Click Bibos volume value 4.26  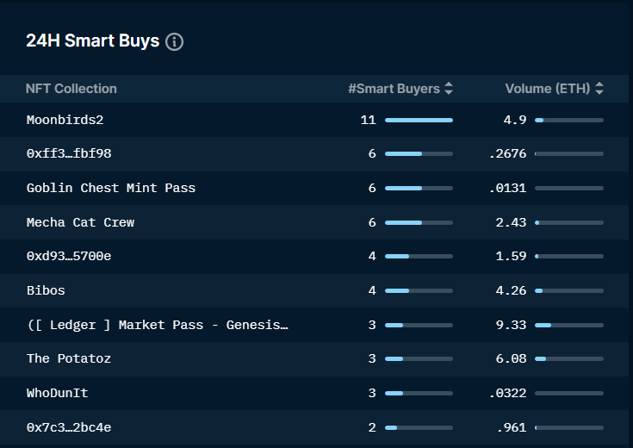(x=511, y=290)
